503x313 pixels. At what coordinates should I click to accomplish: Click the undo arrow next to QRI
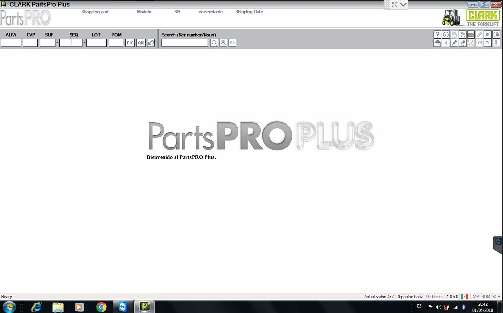[x=151, y=43]
